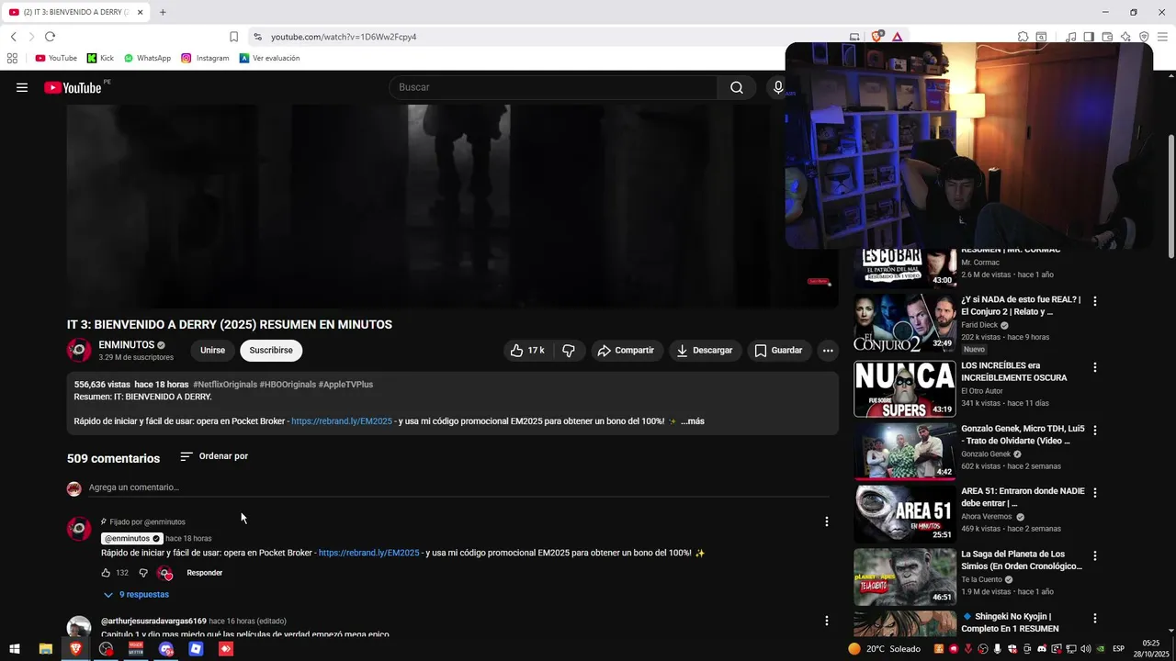Open Brave Rewards triangle icon
This screenshot has height=661, width=1176.
(x=897, y=37)
